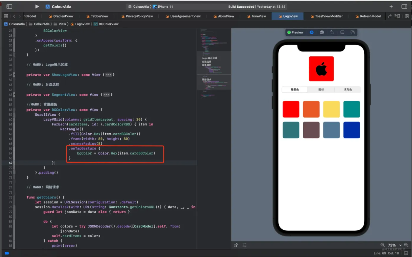This screenshot has height=257, width=412.
Task: Zoom out the preview canvas
Action: 383,245
